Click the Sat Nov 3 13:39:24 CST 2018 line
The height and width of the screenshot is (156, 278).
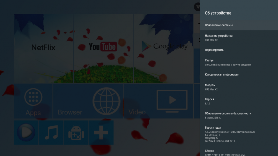tap(220, 141)
